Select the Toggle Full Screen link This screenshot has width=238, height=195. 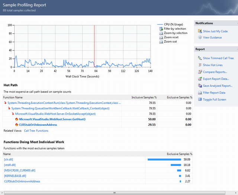215,99
